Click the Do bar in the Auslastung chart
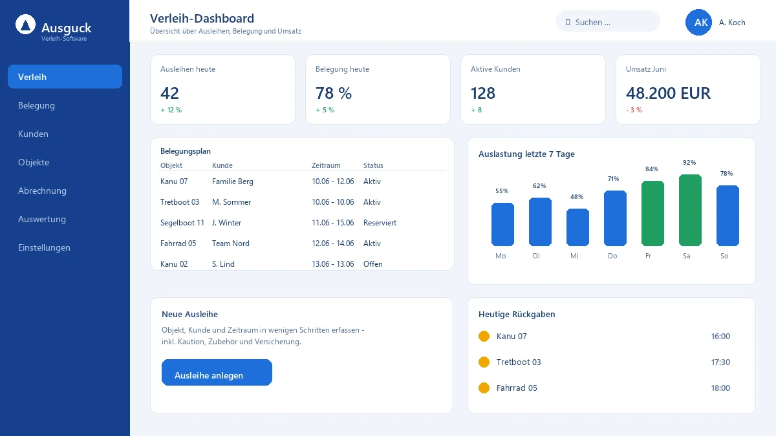Screen dimensions: 776x436 [615, 218]
